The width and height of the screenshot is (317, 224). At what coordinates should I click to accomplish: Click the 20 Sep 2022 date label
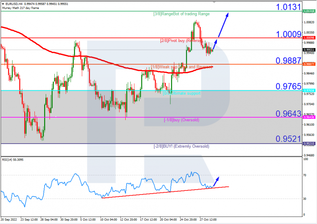9,220
